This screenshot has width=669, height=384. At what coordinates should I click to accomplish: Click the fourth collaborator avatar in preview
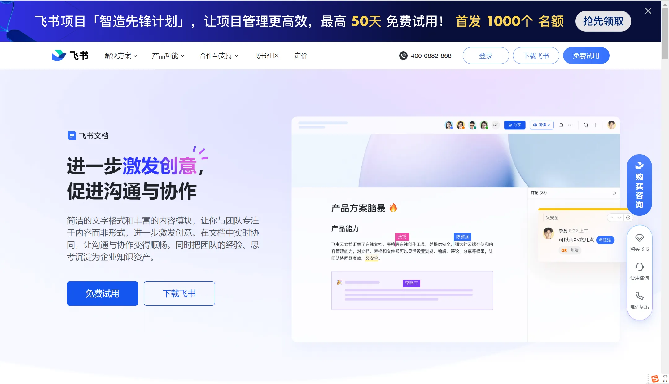(484, 125)
